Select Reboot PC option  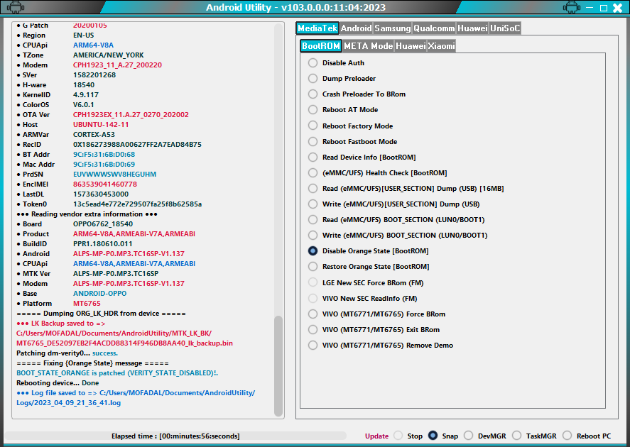point(567,436)
